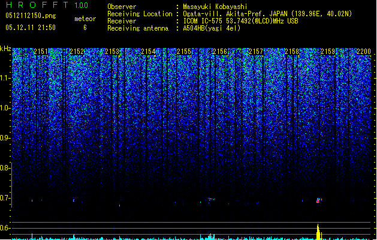Click antenna text A504HB(yagi 4el)
Viewport: 377px width, 240px height.
pos(212,28)
